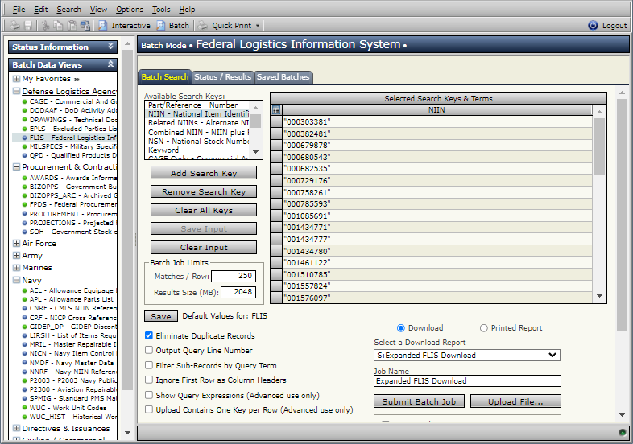
Task: Enable Upload Contains One Key per Row
Action: (149, 409)
